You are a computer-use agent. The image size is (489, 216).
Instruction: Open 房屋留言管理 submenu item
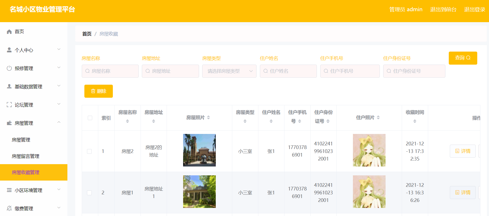26,156
